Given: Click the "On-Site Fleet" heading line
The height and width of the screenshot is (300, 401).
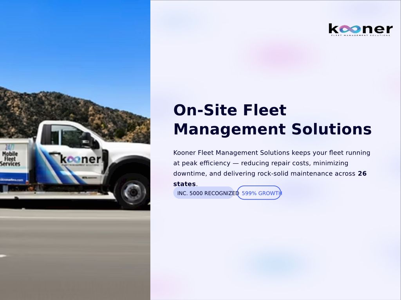Looking at the screenshot, I should [x=230, y=110].
